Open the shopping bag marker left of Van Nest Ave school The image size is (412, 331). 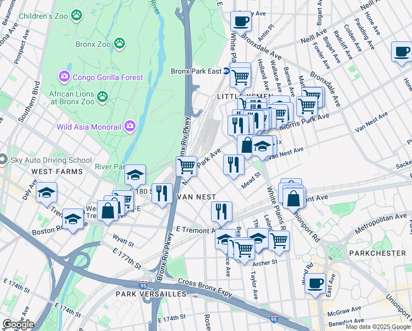click(246, 146)
